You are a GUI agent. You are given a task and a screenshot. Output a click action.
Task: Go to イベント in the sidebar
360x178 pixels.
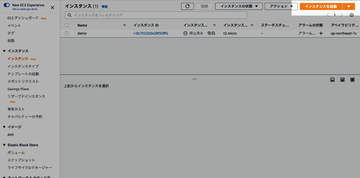click(x=14, y=25)
